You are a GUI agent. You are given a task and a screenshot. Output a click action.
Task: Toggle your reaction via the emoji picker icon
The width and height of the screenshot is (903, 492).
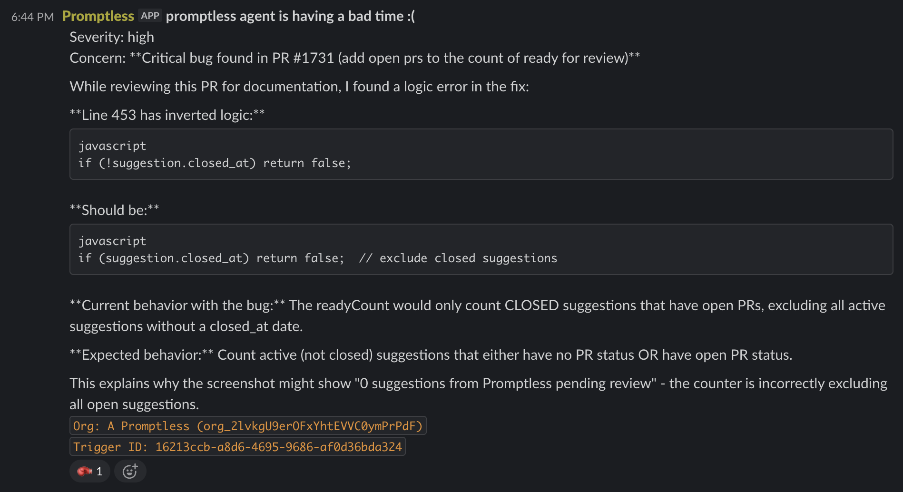(130, 471)
